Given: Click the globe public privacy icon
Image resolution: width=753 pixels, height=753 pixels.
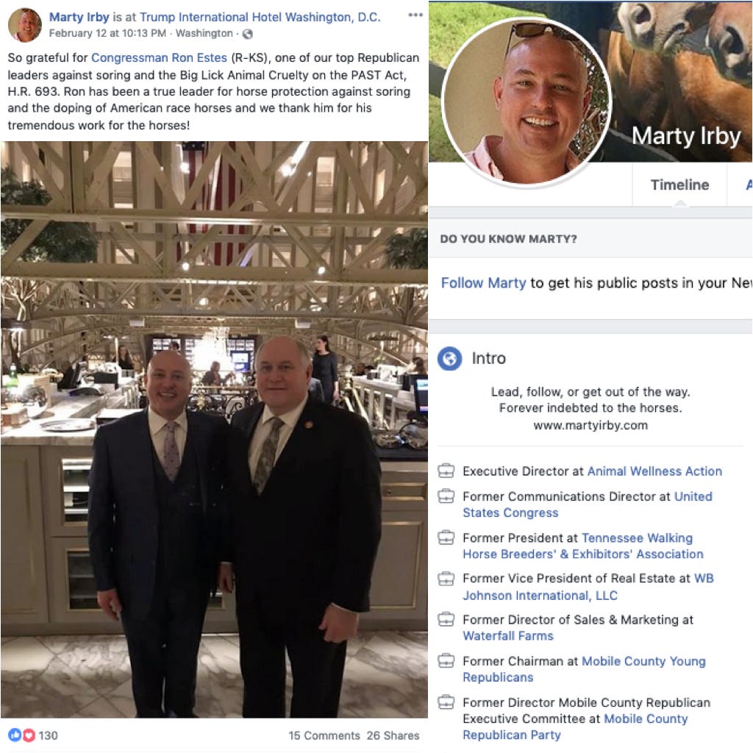Looking at the screenshot, I should click(x=247, y=34).
